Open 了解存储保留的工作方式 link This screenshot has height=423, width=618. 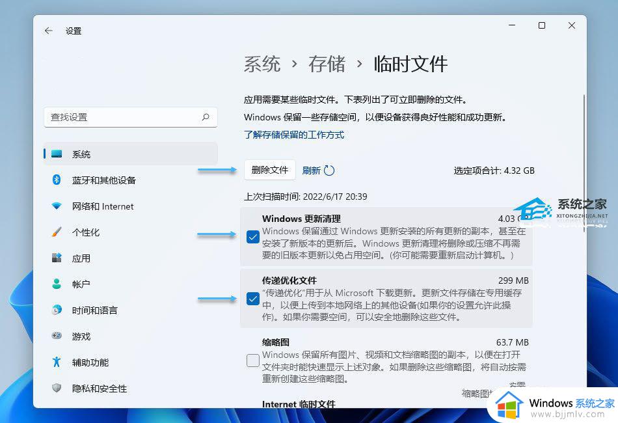click(294, 135)
